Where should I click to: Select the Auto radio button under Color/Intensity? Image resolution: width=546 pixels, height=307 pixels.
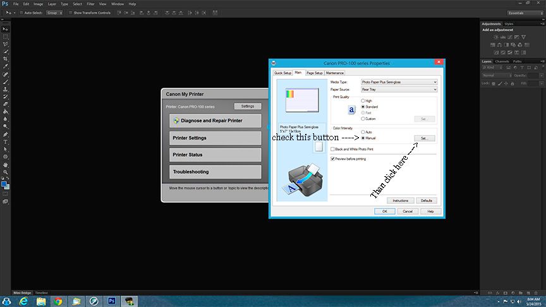click(x=363, y=132)
